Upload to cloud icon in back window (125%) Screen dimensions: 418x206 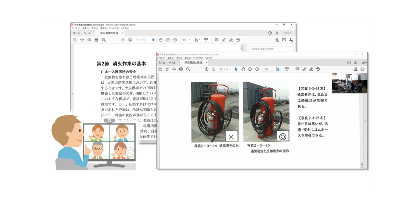pos(89,40)
